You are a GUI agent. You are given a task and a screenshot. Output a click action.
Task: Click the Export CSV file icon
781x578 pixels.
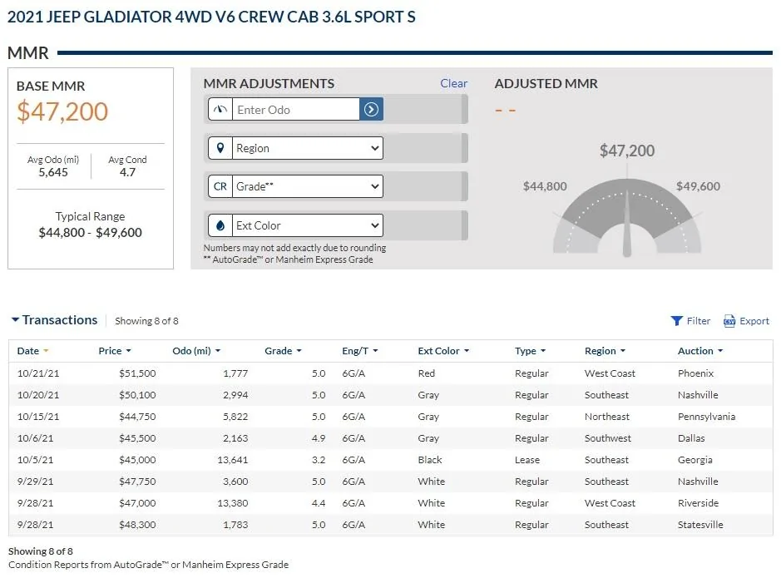coord(729,321)
